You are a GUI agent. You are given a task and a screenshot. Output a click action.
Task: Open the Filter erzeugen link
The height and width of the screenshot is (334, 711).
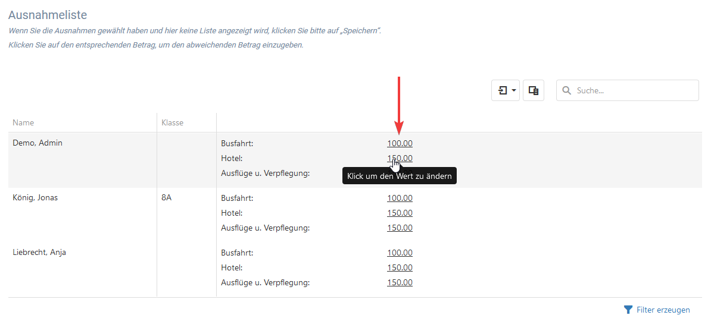click(663, 310)
